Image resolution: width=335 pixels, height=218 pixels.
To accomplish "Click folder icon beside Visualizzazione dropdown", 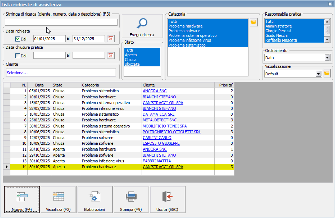I will click(x=327, y=73).
